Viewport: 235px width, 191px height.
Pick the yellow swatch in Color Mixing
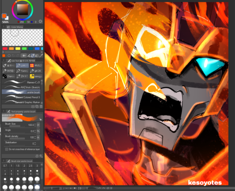click(x=18, y=49)
